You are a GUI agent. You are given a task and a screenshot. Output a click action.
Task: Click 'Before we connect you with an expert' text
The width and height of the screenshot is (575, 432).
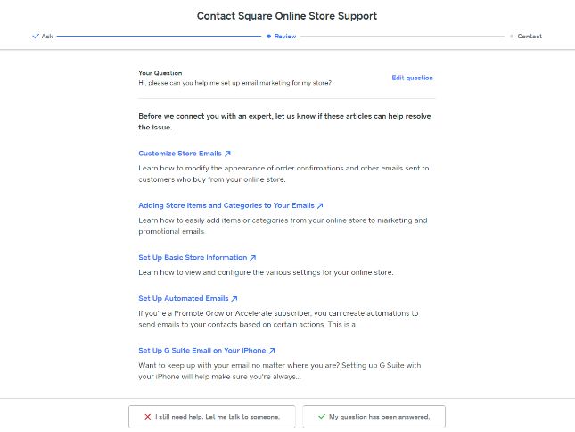pyautogui.click(x=284, y=121)
